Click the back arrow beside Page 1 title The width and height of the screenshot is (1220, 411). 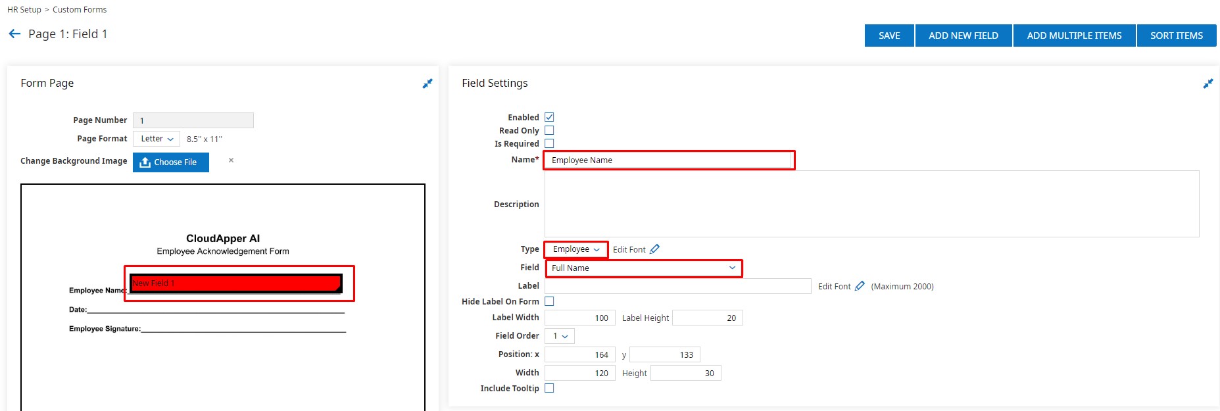(14, 34)
